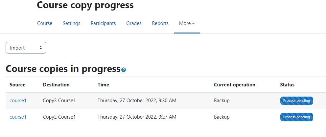Open the Import dropdown selector

26,48
